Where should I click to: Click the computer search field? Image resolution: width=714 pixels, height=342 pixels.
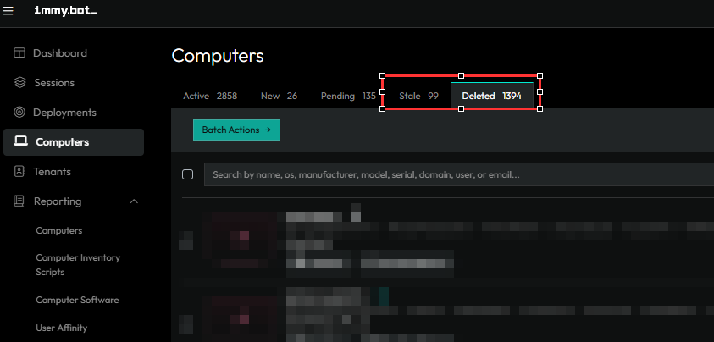[457, 174]
